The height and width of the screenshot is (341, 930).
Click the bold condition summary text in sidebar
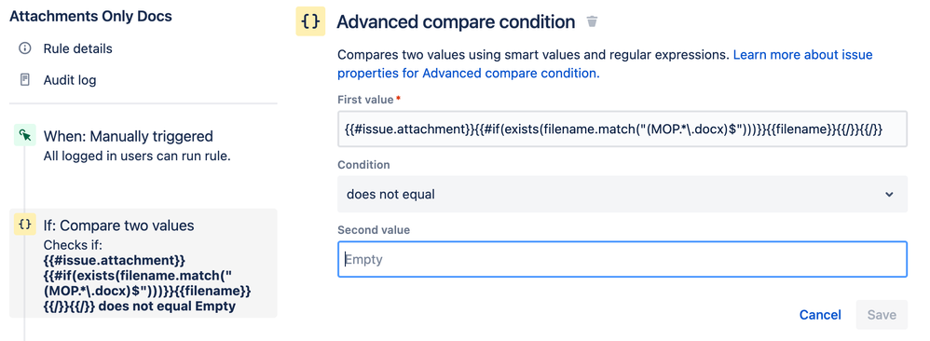click(140, 283)
